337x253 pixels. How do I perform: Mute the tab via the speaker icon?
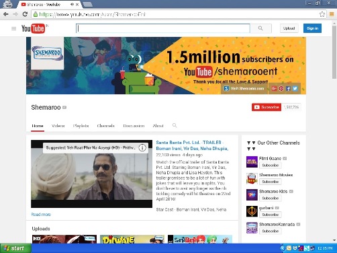72,4
